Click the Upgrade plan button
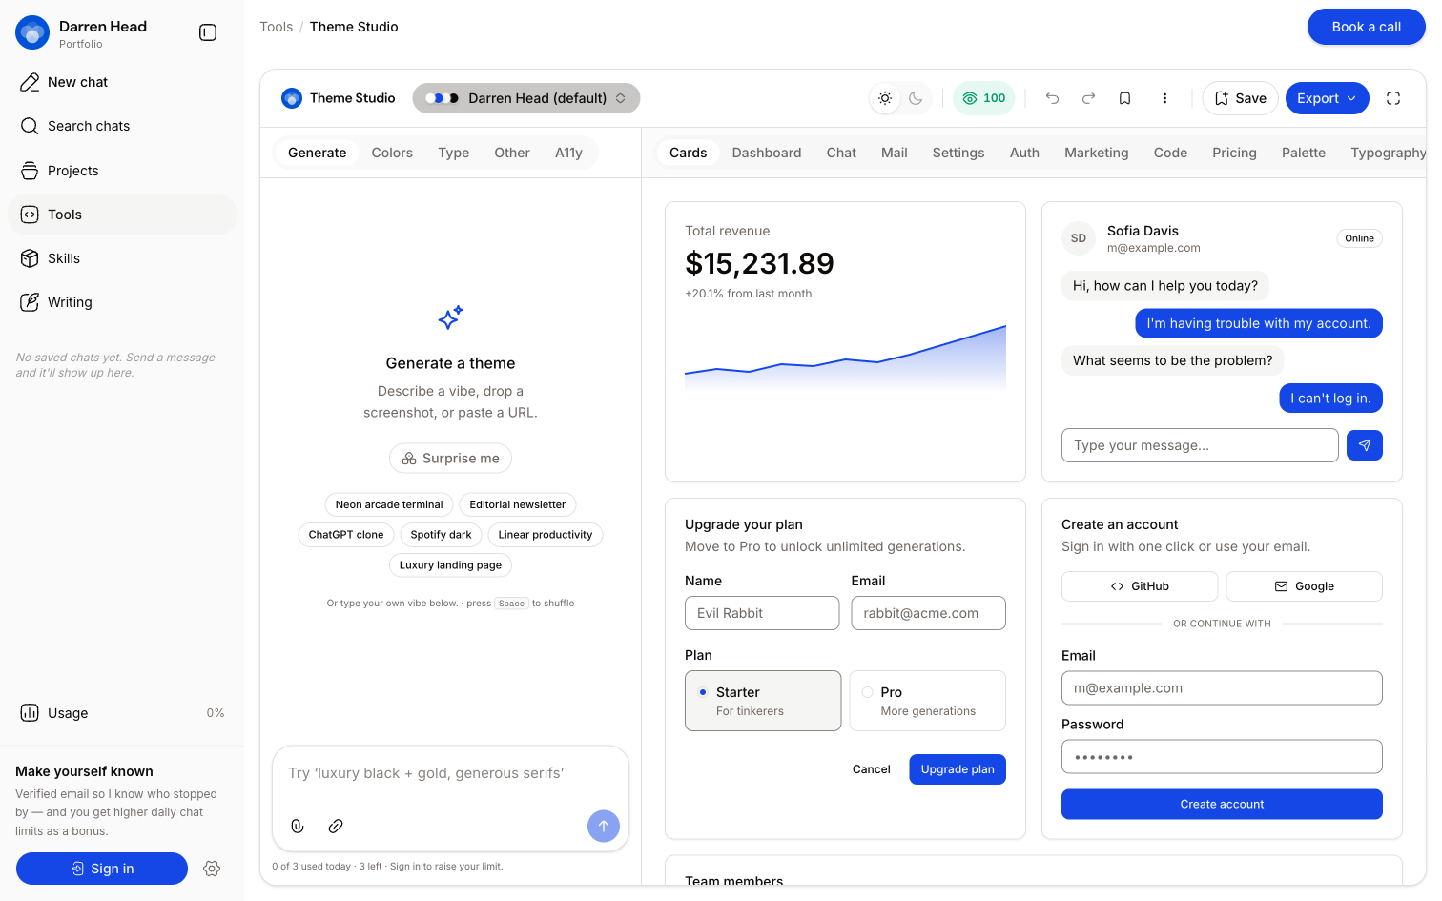This screenshot has width=1442, height=901. [x=958, y=769]
